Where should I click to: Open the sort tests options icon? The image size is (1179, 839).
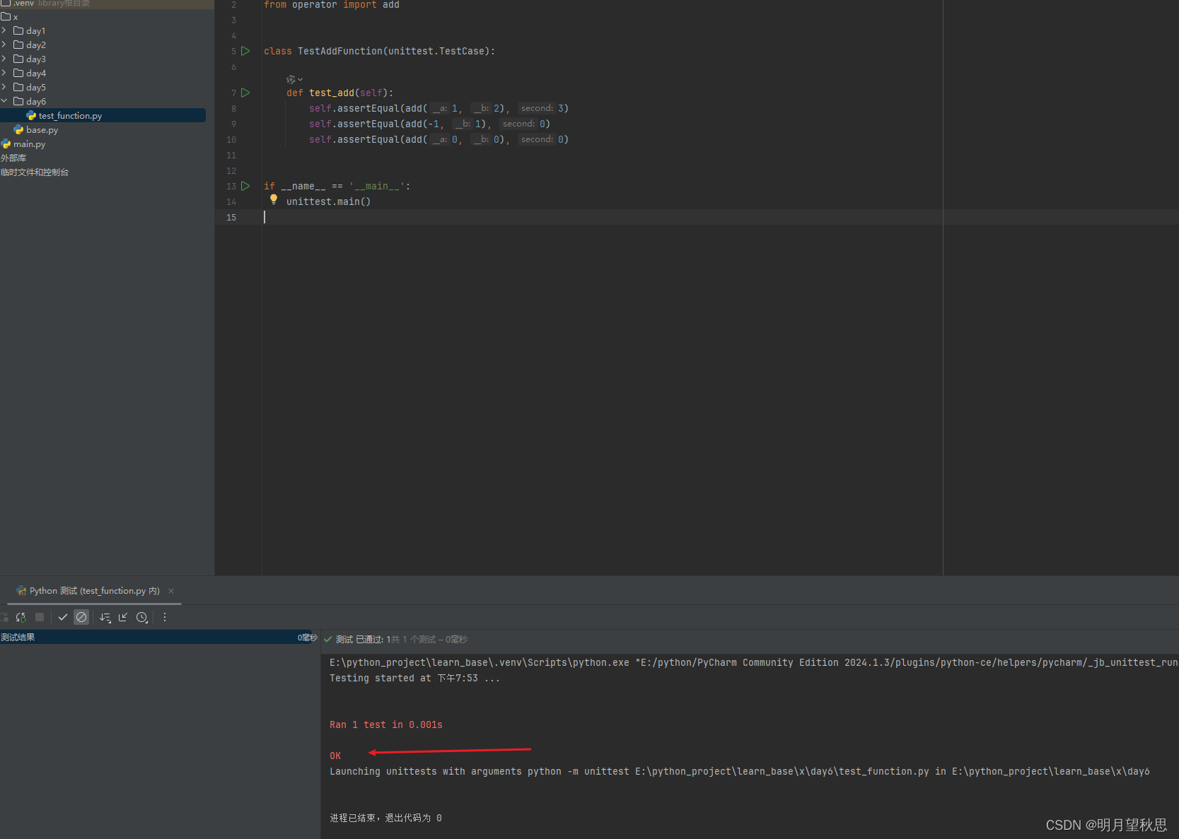coord(105,617)
